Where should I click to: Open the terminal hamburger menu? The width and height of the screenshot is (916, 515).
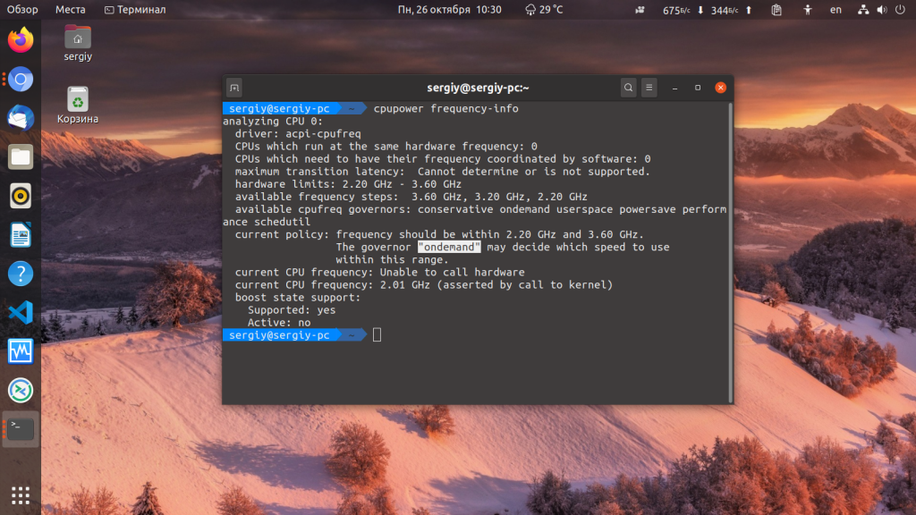point(649,88)
